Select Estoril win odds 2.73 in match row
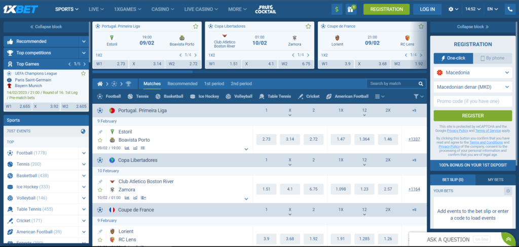Image resolution: width=519 pixels, height=247 pixels. [267, 140]
